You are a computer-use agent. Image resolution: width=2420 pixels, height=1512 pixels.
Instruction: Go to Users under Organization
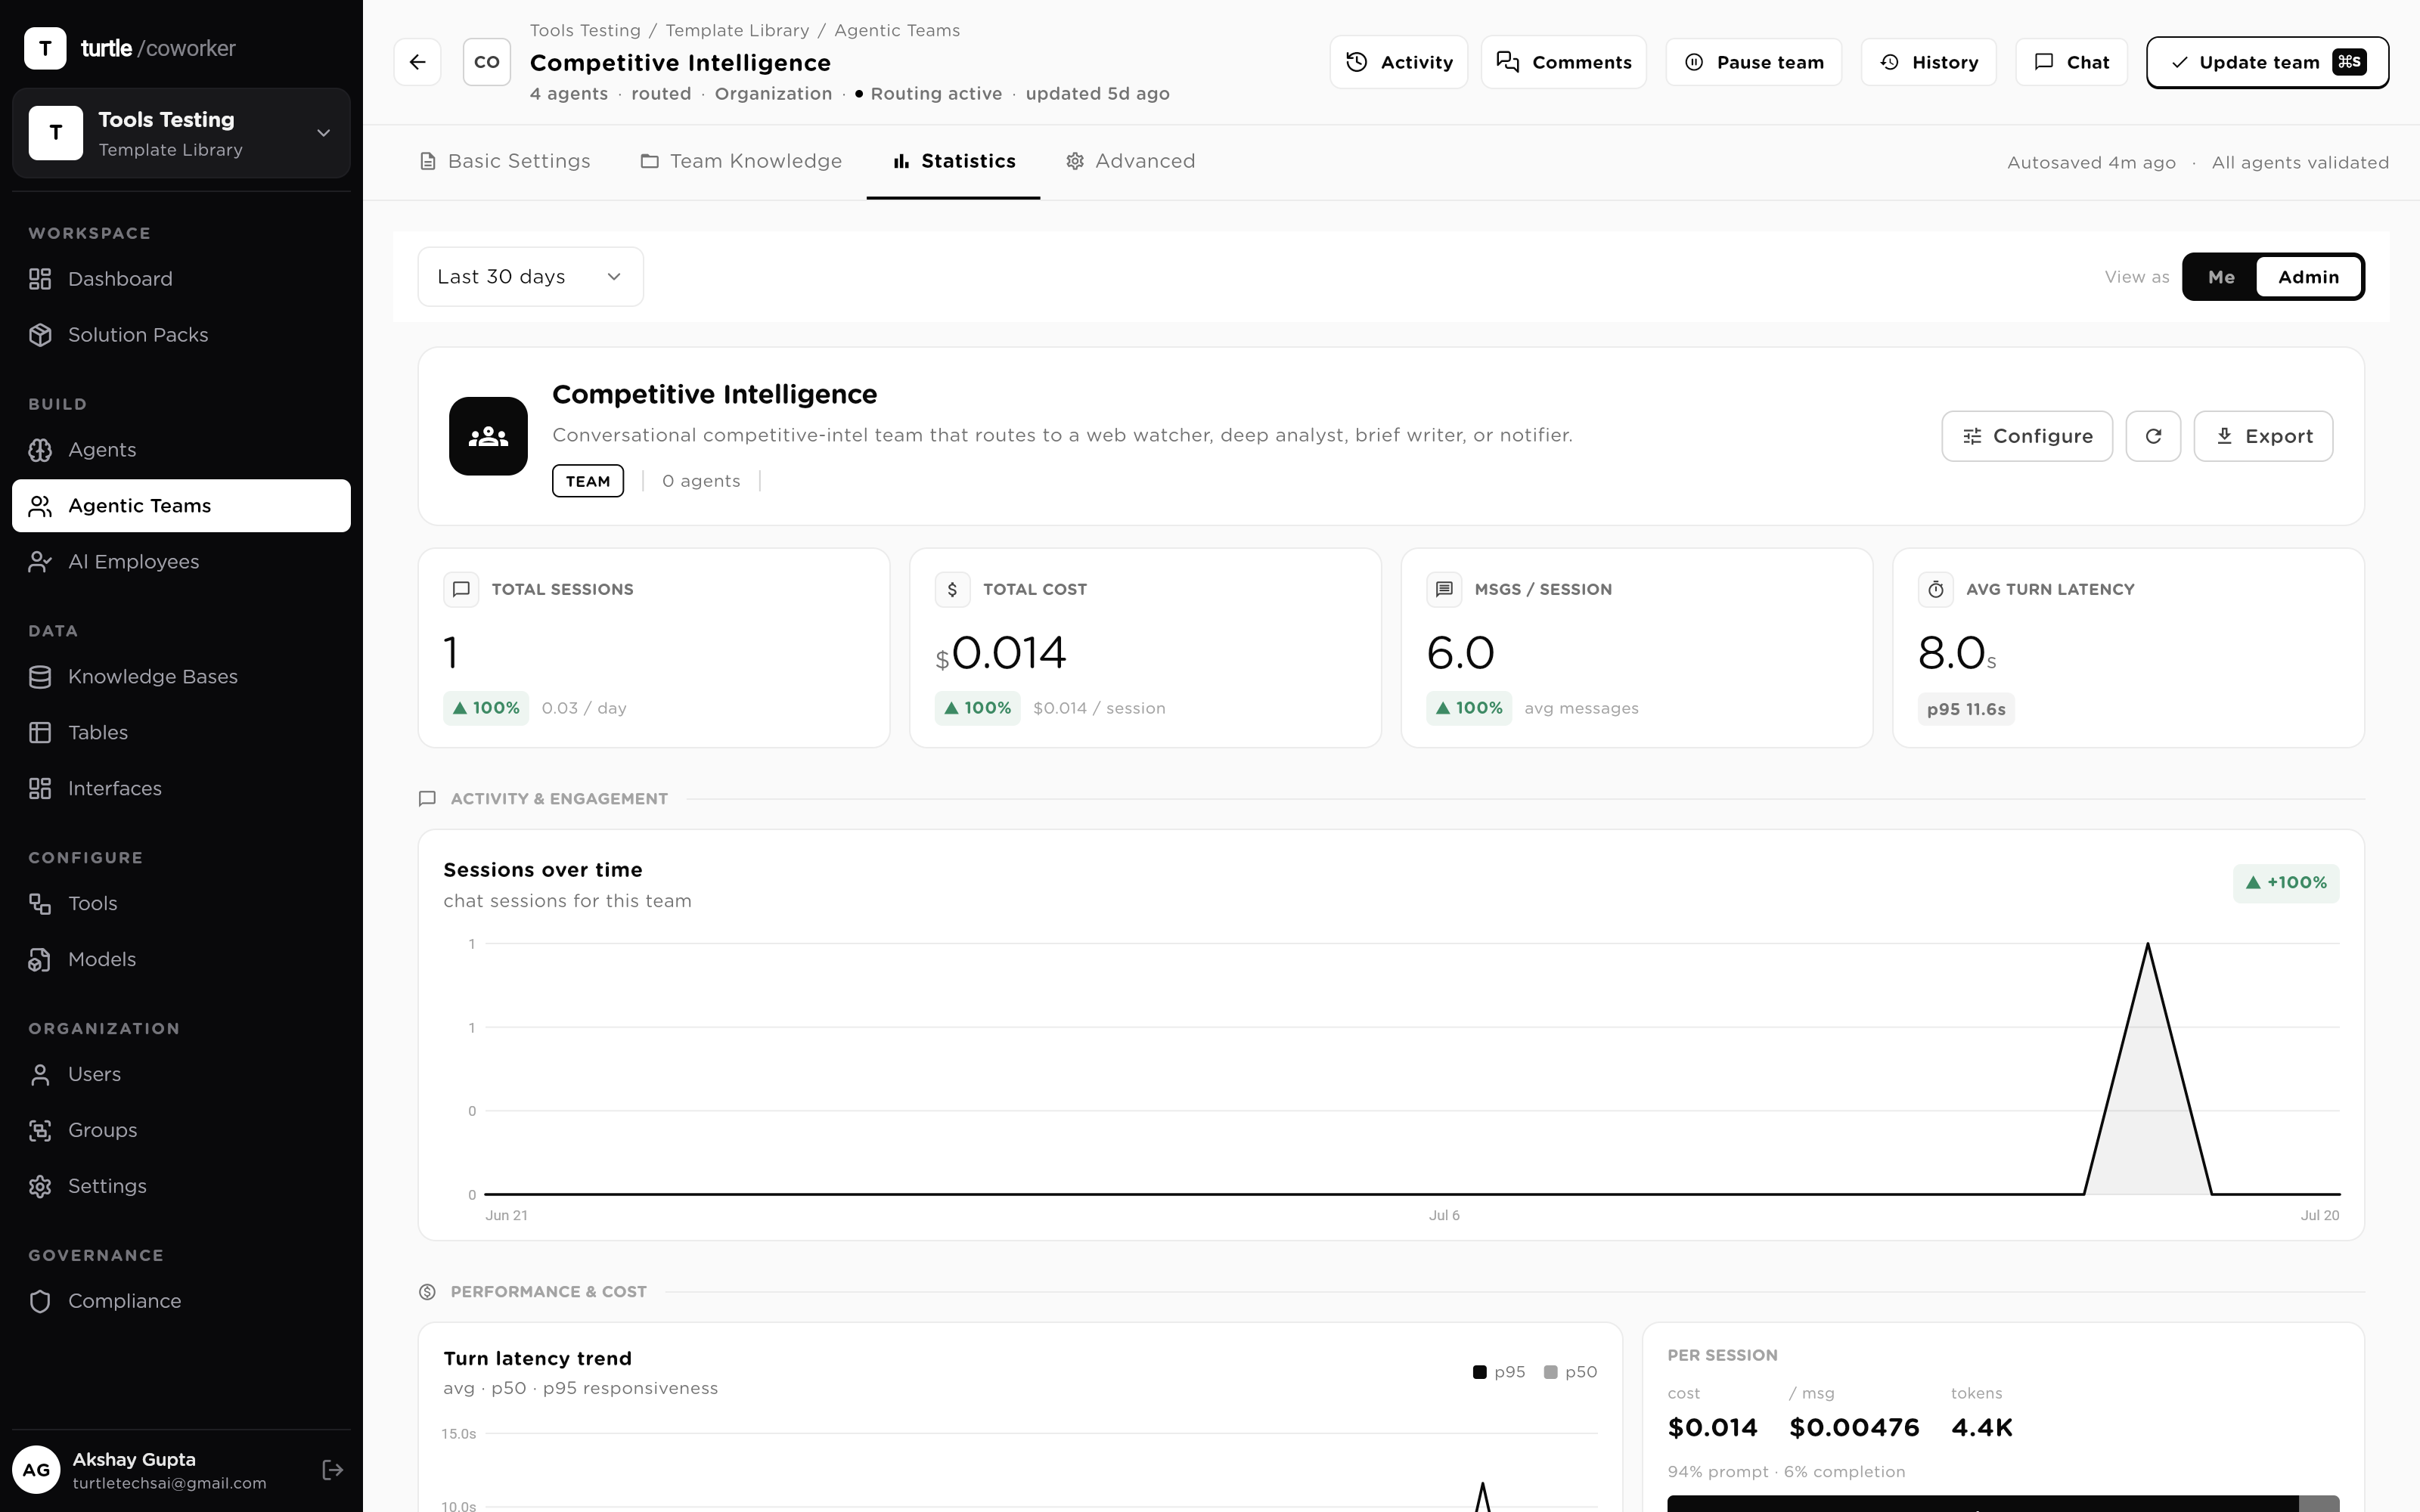coord(181,1075)
